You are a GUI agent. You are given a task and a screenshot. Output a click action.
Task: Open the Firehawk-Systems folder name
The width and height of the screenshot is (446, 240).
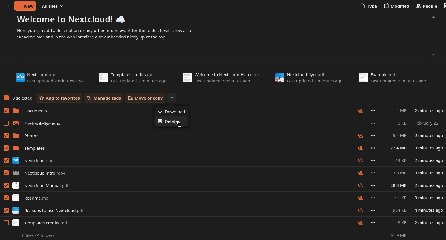click(42, 123)
